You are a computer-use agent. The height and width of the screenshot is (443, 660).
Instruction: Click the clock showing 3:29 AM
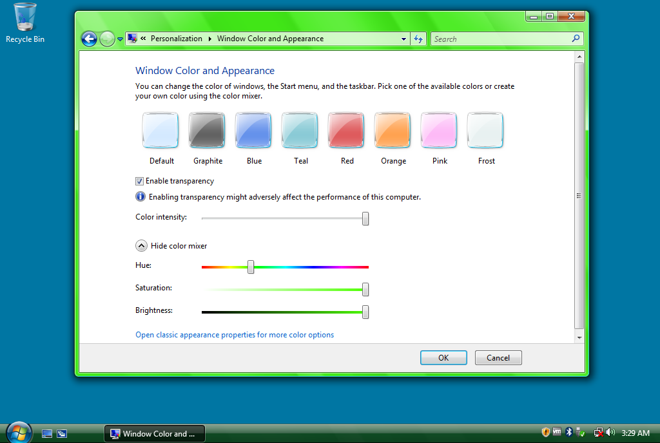(x=635, y=433)
